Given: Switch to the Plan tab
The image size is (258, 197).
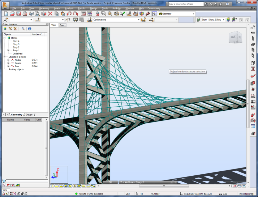Looking at the screenshot, I should (x=62, y=25).
